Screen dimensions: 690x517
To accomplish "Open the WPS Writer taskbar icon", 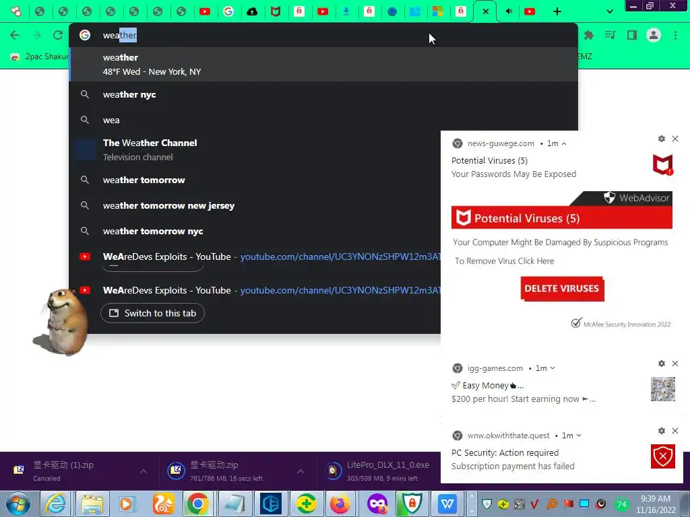I will [x=447, y=504].
